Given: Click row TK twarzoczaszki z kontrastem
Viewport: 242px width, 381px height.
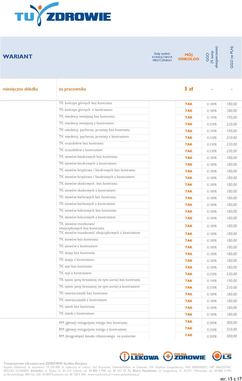Looking at the screenshot, I should (x=83, y=300).
